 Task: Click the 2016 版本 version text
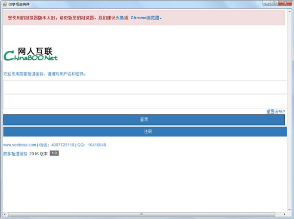click(38, 154)
